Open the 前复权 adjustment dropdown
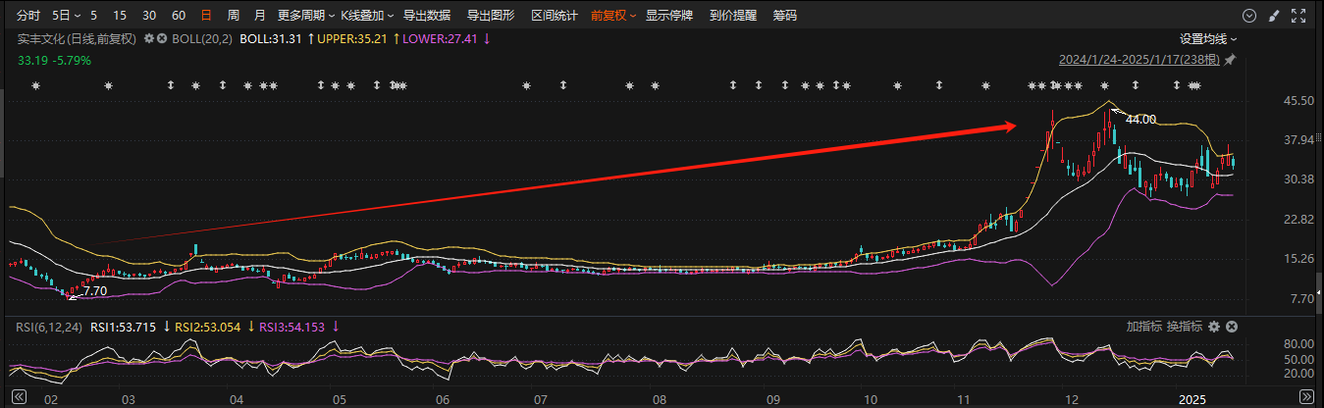Viewport: 1324px width, 408px height. [612, 16]
